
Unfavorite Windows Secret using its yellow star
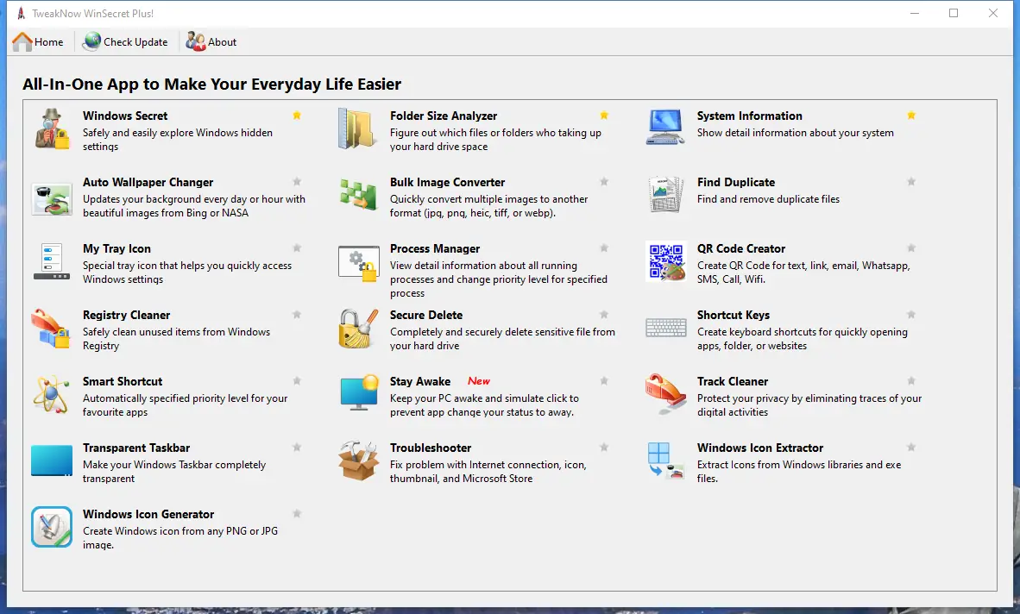297,116
